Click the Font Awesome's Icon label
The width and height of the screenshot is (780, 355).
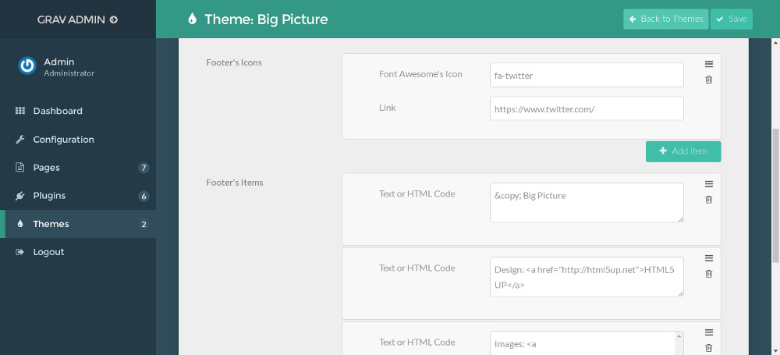click(x=420, y=74)
